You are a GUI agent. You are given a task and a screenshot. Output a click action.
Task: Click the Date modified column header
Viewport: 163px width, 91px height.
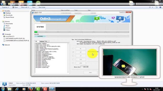coord(65,10)
